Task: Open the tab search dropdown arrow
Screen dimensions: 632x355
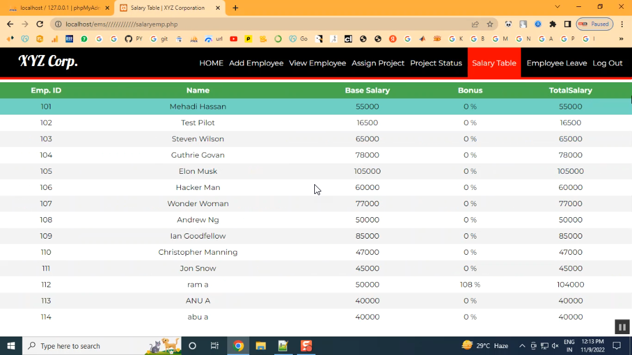Action: (x=557, y=7)
